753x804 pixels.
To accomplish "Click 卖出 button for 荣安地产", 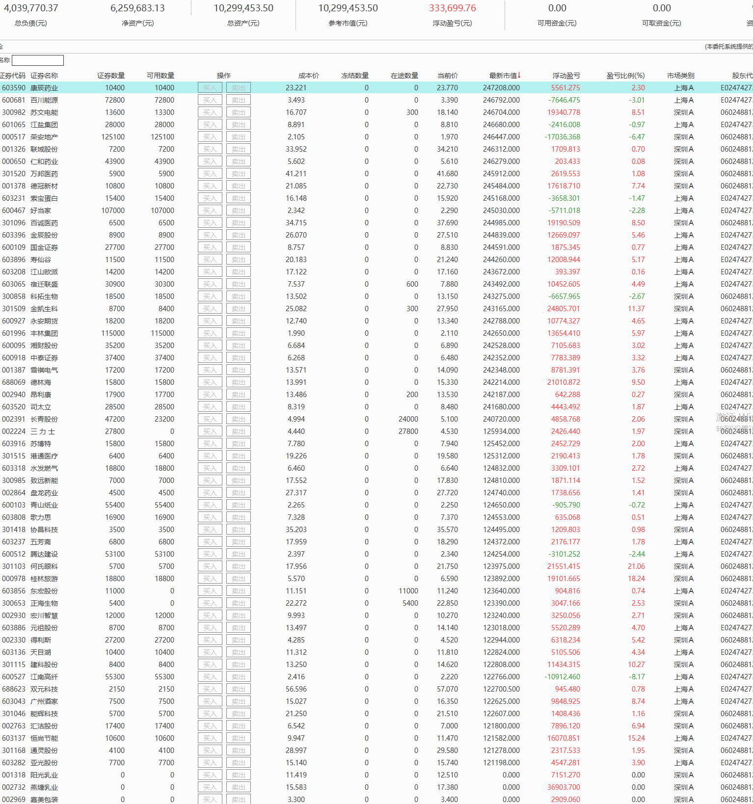I will pos(239,137).
